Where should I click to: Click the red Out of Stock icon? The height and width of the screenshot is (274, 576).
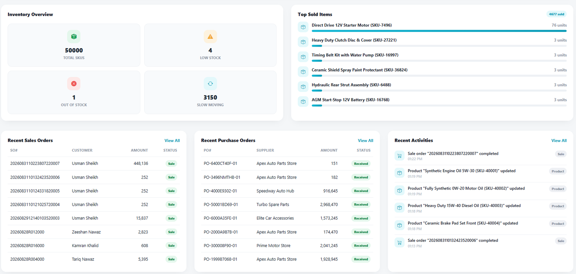[74, 84]
